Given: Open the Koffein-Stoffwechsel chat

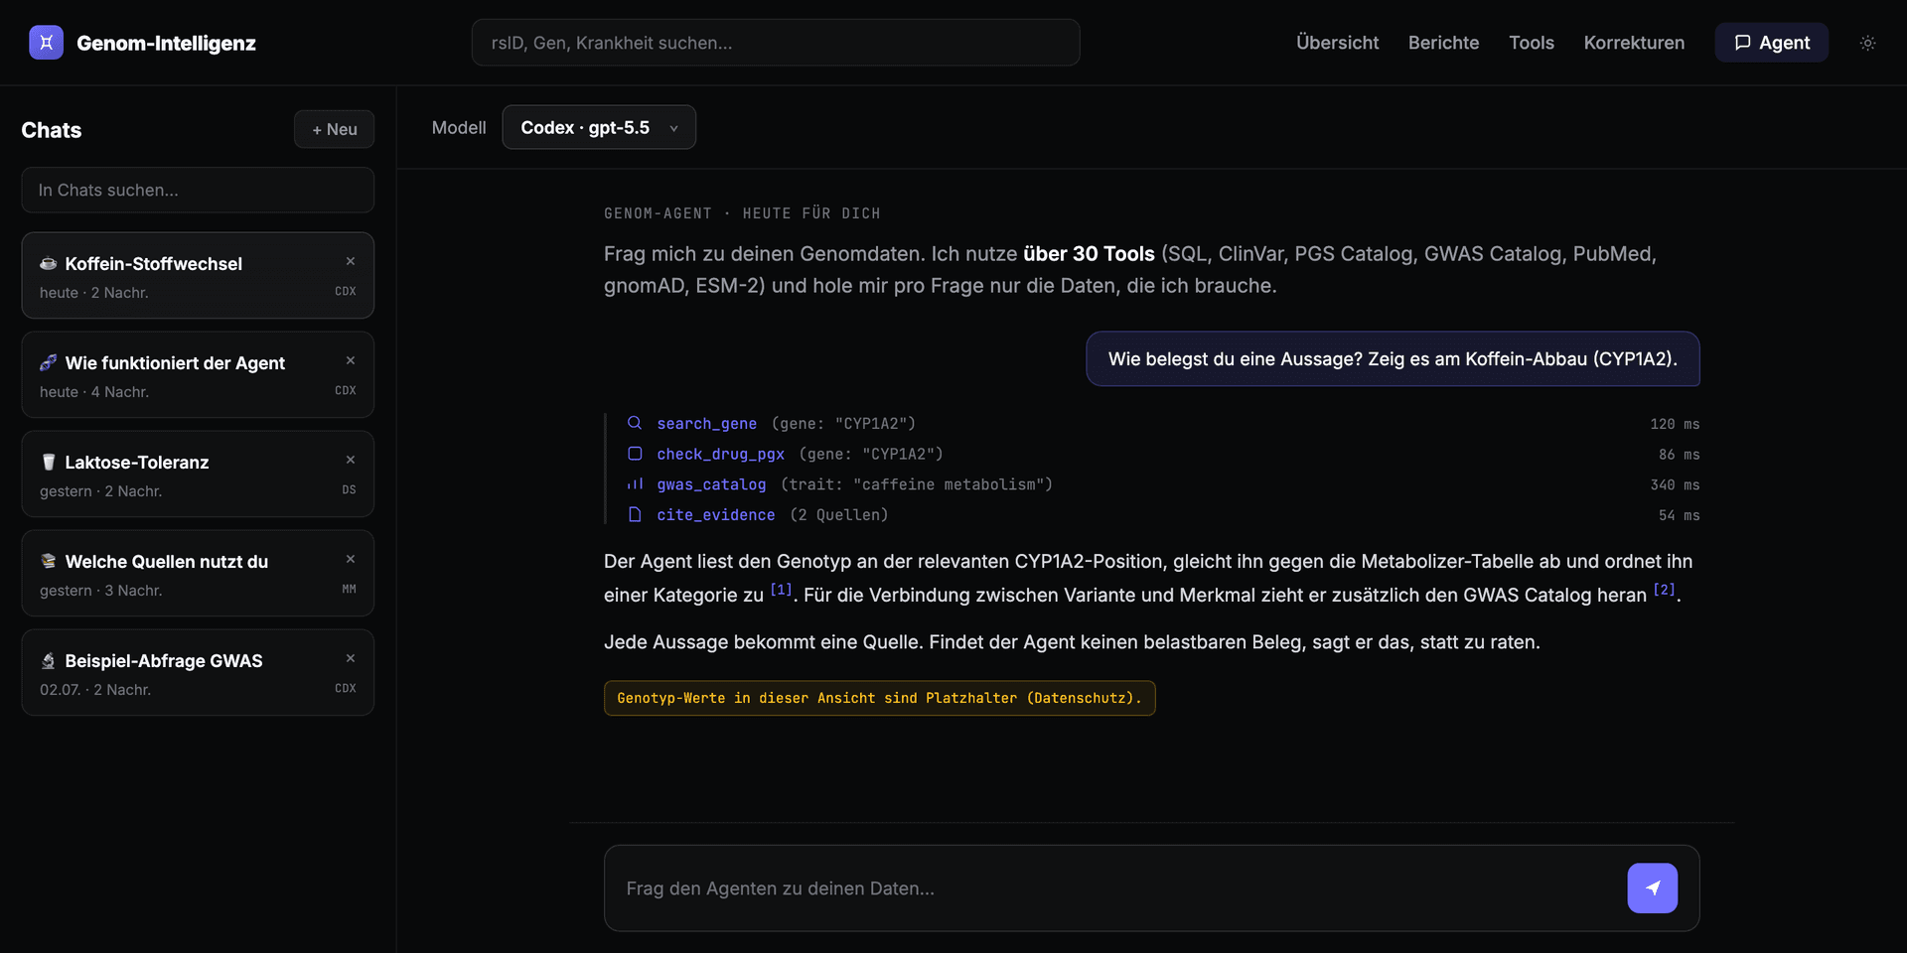Looking at the screenshot, I should [x=198, y=275].
